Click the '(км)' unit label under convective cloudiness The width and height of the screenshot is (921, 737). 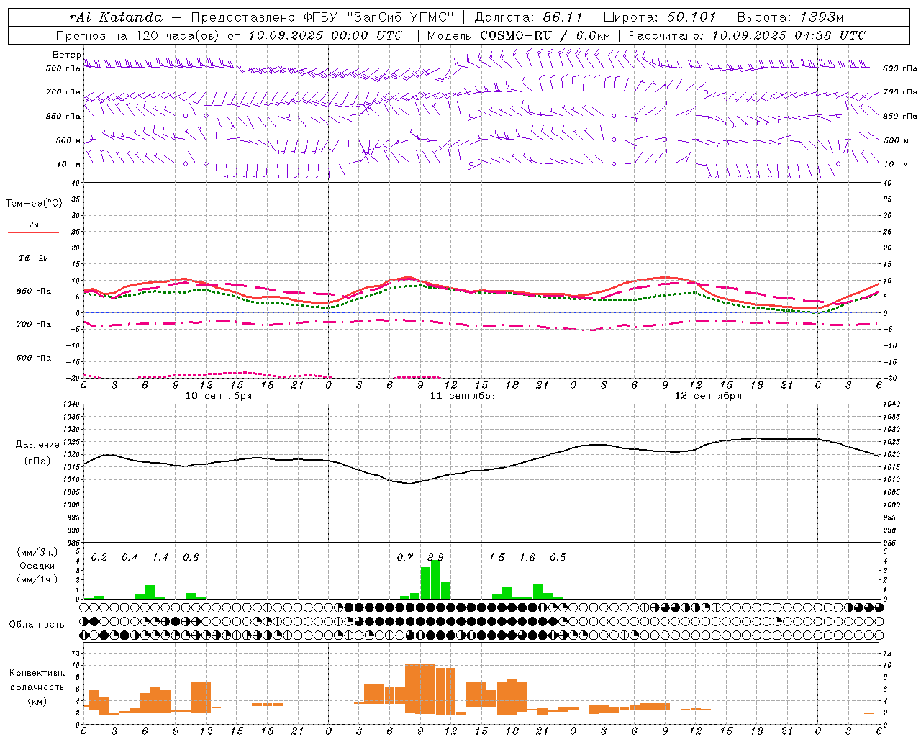point(37,701)
